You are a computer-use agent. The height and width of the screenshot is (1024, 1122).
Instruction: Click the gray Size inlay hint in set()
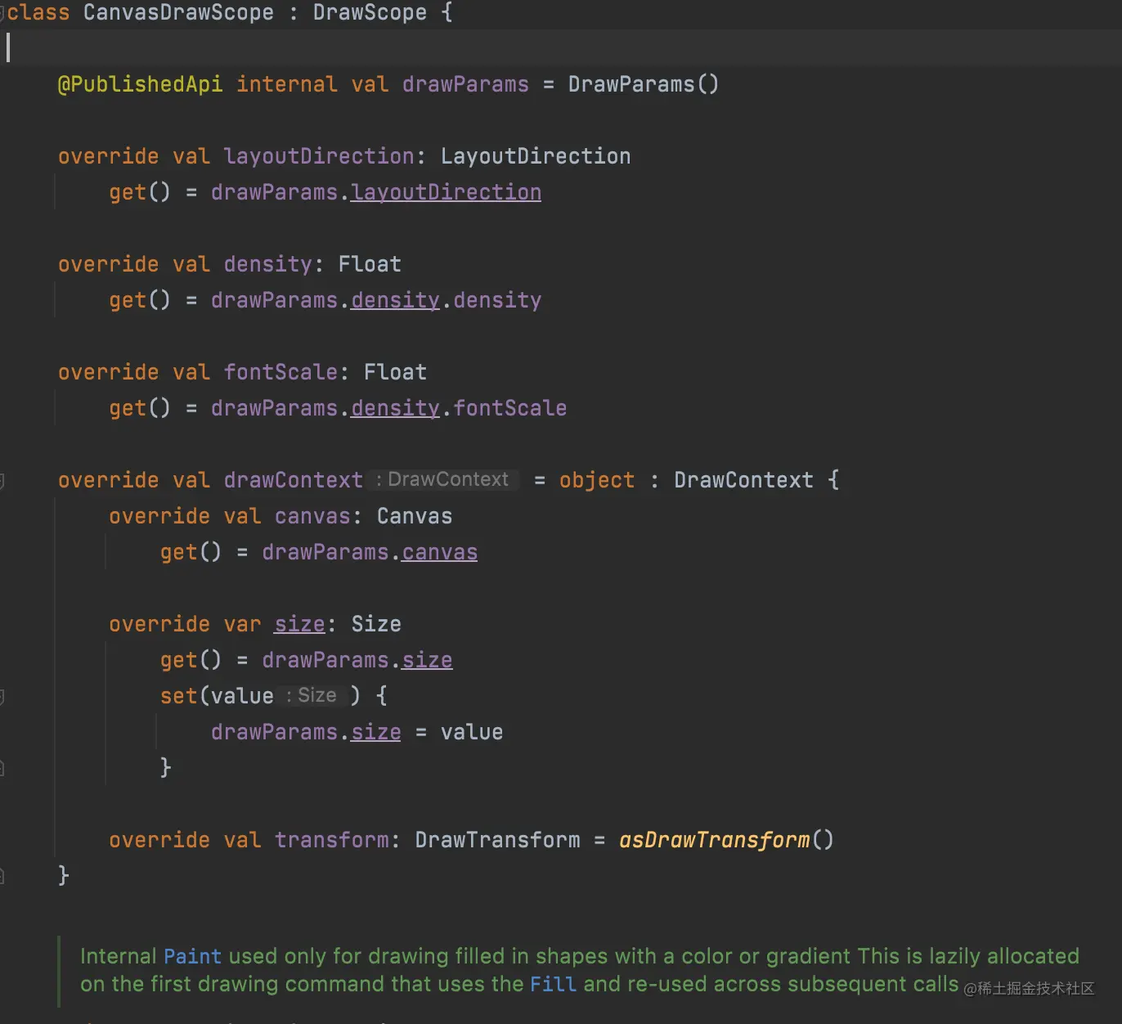point(312,695)
